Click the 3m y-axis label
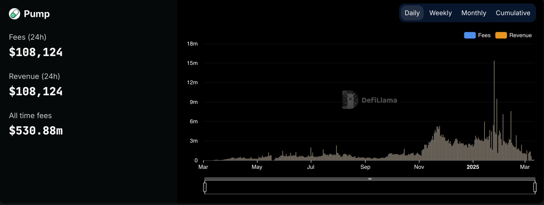Screen dimensions: 544x205 (x=194, y=141)
